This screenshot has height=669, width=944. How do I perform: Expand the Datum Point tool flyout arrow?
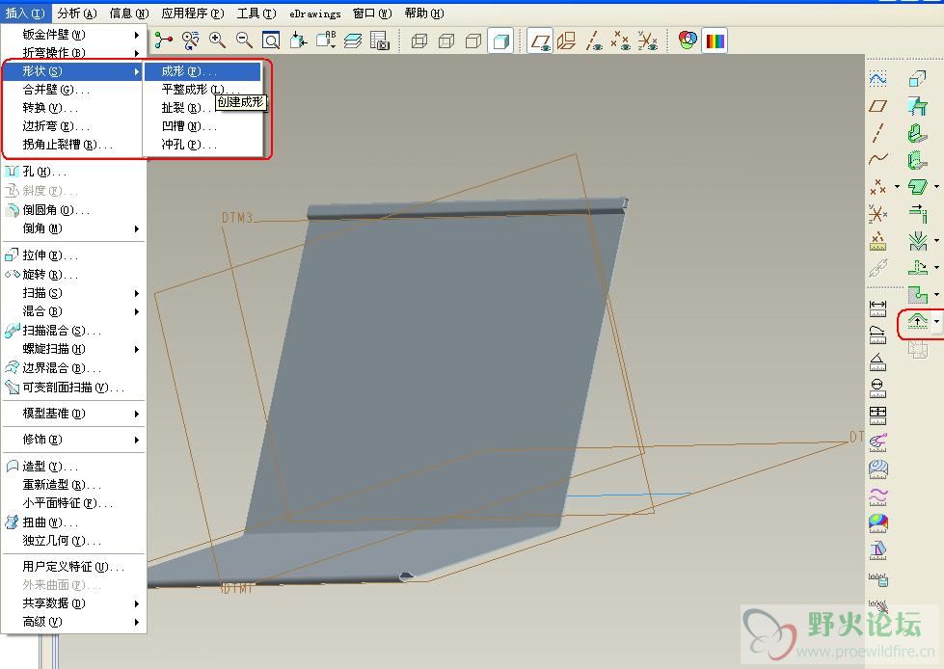pos(897,186)
